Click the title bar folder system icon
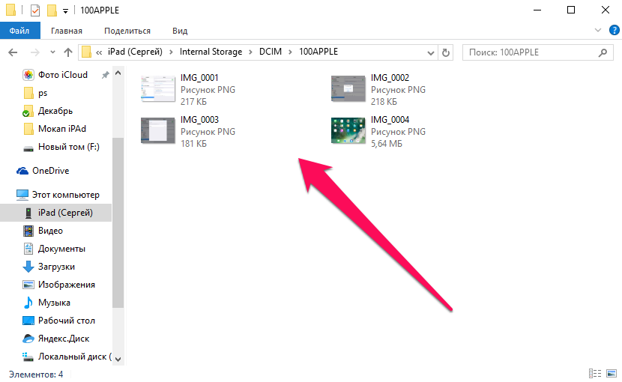The height and width of the screenshot is (382, 622). click(10, 10)
